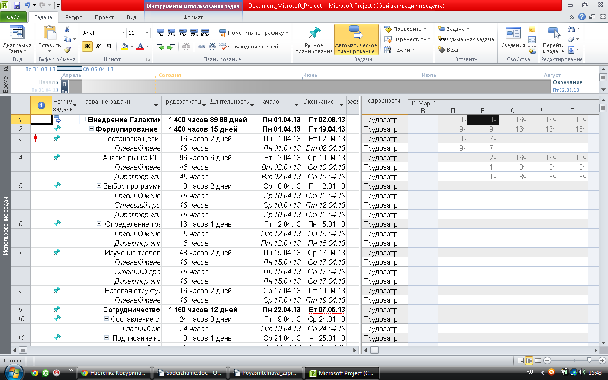Switch to the Формат tab
The image size is (608, 380).
pos(193,17)
